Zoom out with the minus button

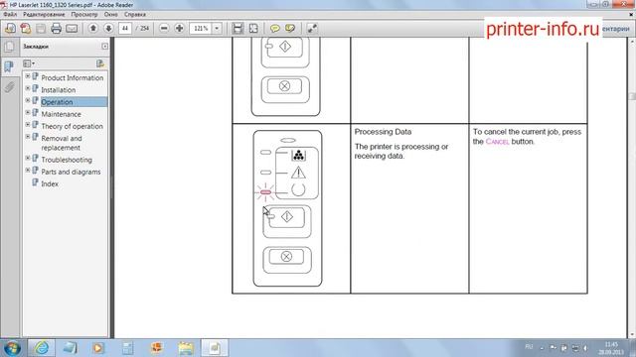[164, 29]
